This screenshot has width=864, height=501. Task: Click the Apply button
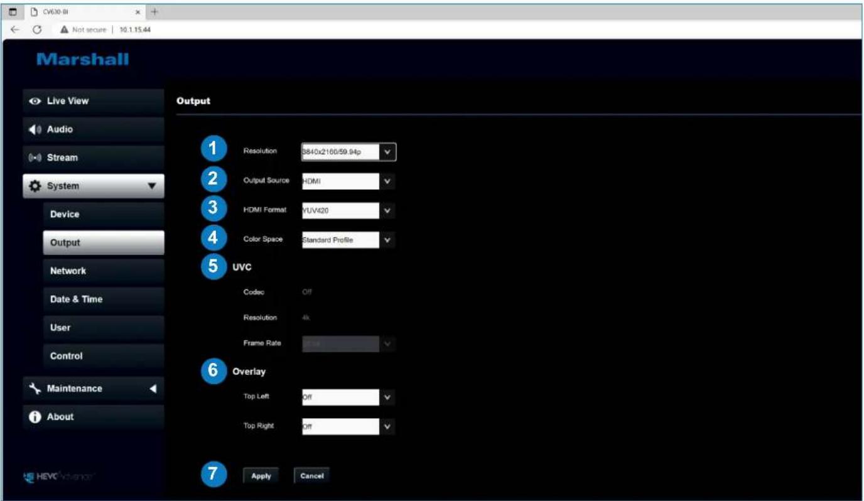261,476
